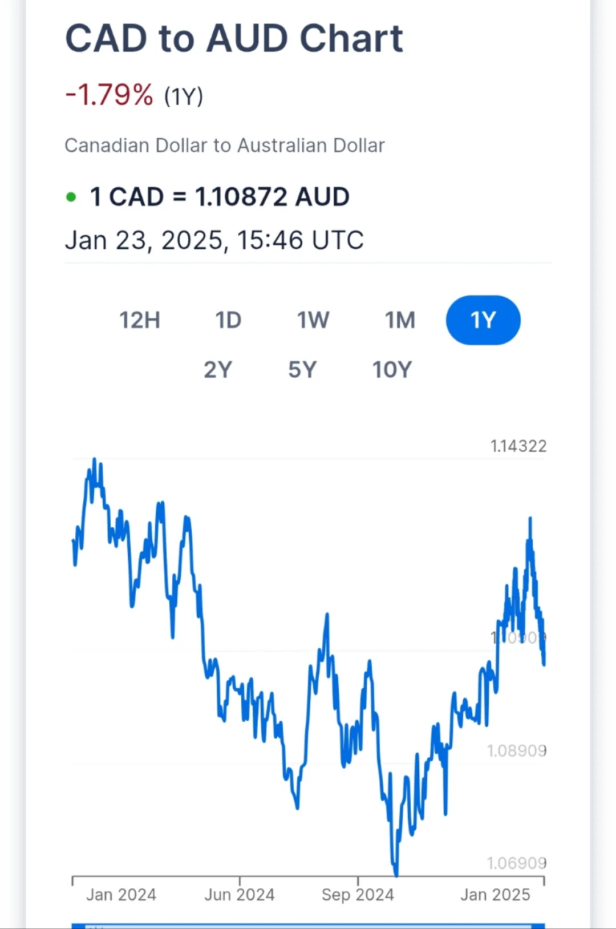The height and width of the screenshot is (929, 616).
Task: Click the active 1Y range button
Action: click(483, 320)
